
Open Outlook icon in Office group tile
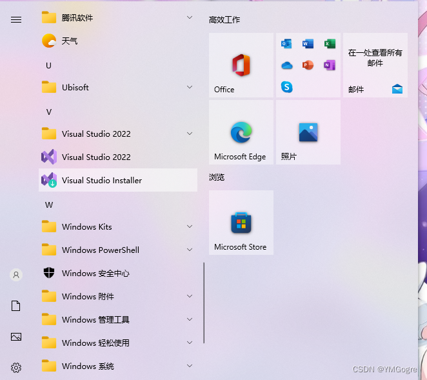(286, 44)
